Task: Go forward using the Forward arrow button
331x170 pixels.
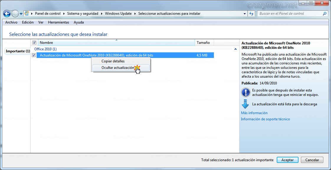Action: click(15, 14)
